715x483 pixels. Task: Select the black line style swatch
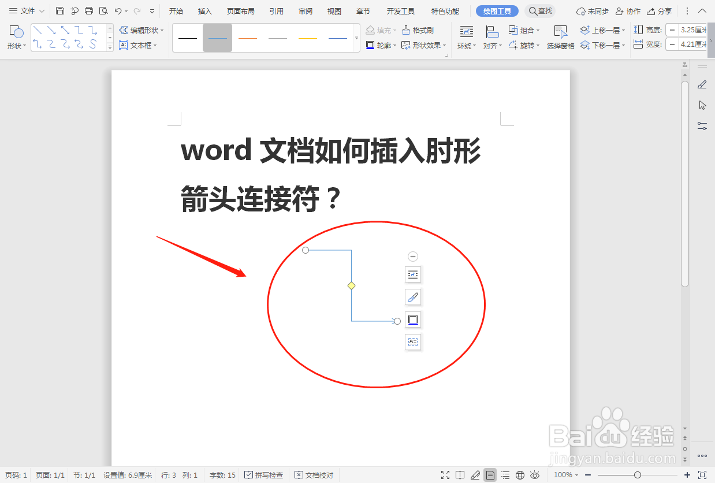(188, 38)
